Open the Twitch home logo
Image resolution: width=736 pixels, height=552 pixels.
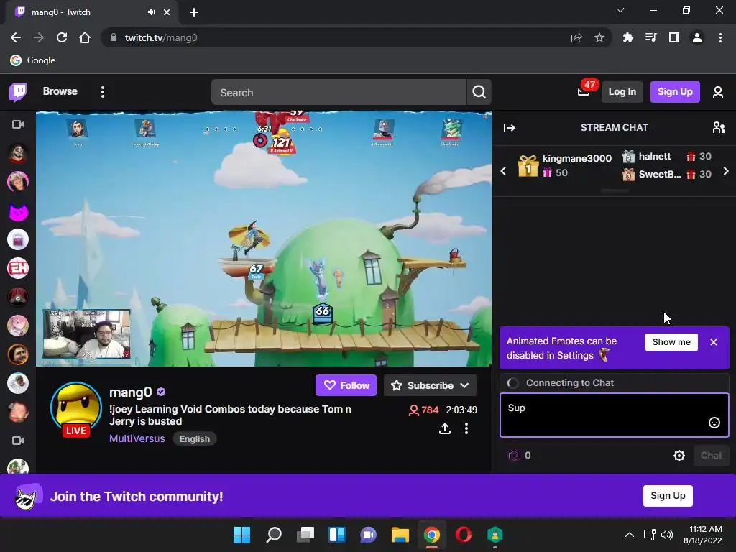(18, 92)
